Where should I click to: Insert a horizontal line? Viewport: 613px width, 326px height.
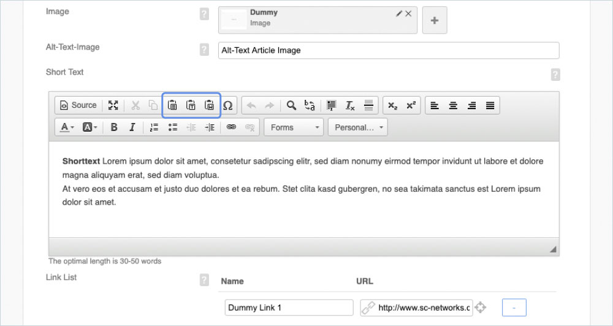[x=368, y=105]
